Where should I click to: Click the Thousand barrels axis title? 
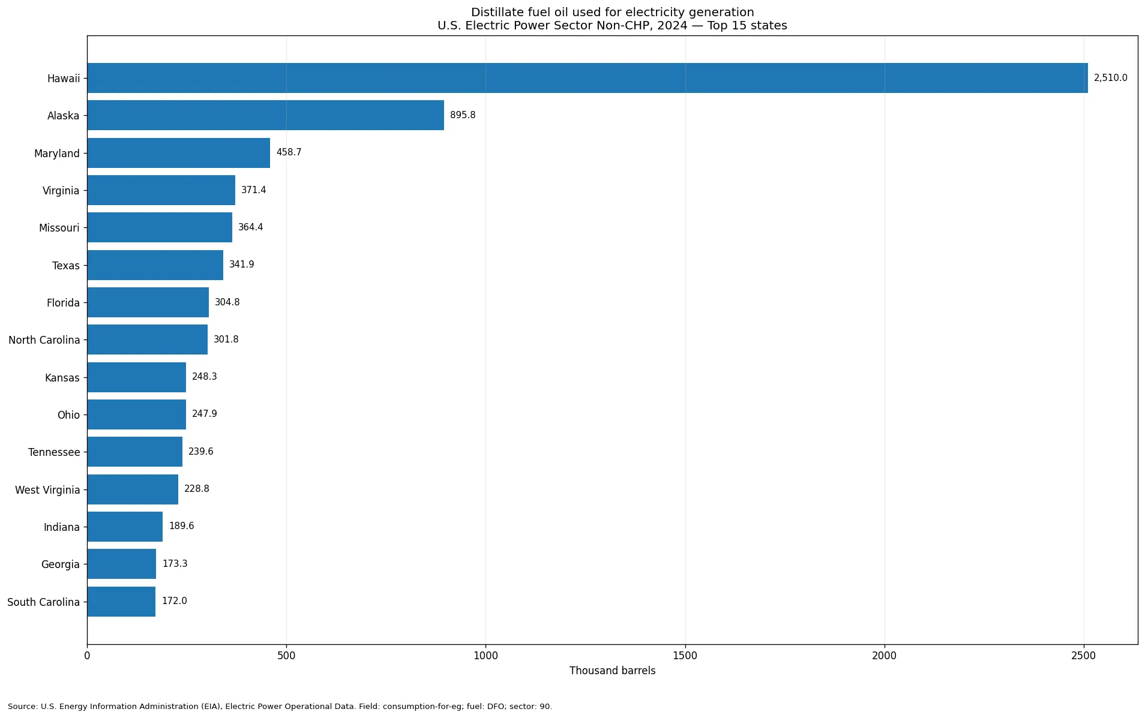pos(613,671)
